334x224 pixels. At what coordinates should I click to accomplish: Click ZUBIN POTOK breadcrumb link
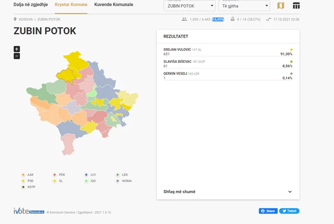click(x=49, y=19)
